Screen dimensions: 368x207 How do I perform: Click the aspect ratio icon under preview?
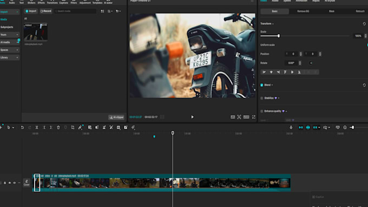[246, 117]
